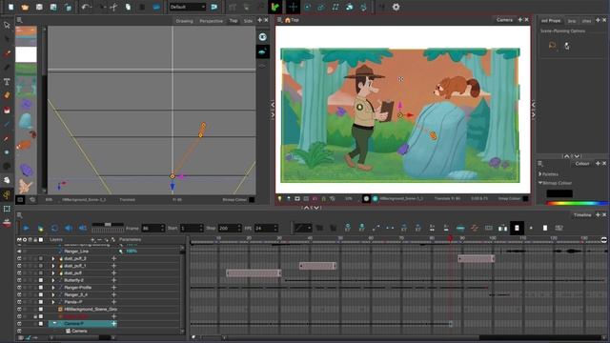Toggle visibility of Butterfly-2 layer
The image size is (610, 343).
[x=19, y=280]
